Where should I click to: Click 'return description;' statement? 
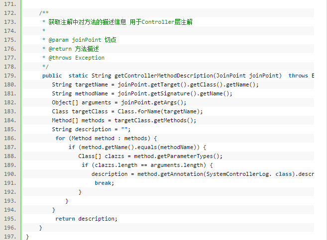click(x=86, y=219)
